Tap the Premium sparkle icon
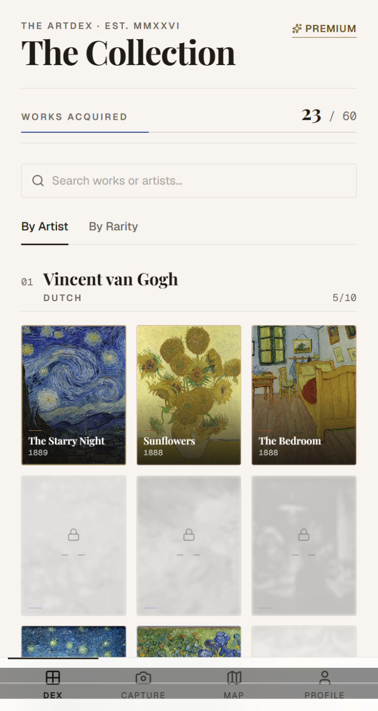Viewport: 378px width, 711px height. click(297, 29)
